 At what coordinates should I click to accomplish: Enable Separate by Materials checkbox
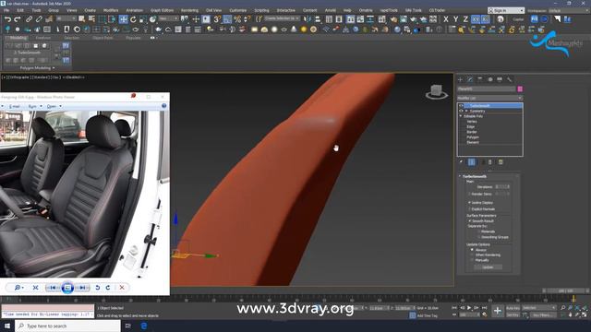tap(479, 231)
